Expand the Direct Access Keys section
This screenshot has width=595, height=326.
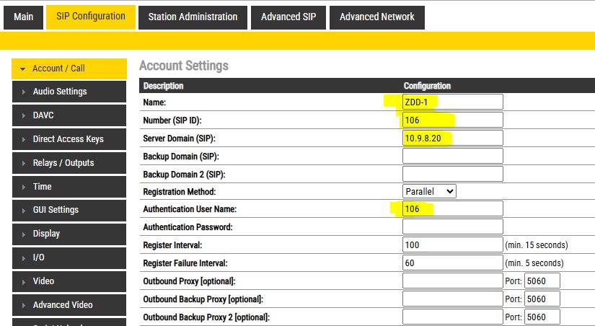[x=69, y=139]
